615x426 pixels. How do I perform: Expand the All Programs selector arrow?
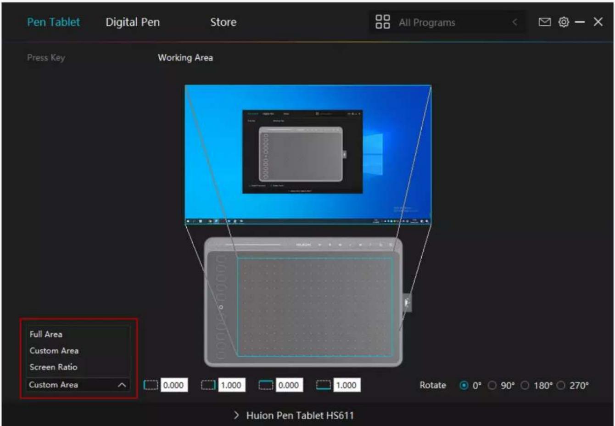click(514, 22)
